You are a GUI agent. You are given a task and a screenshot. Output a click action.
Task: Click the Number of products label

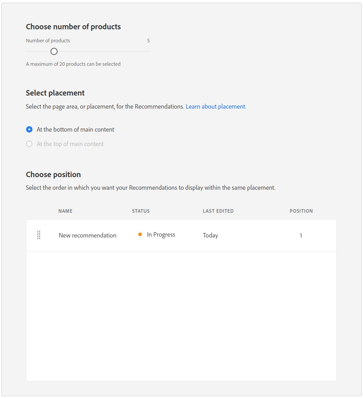pyautogui.click(x=48, y=41)
